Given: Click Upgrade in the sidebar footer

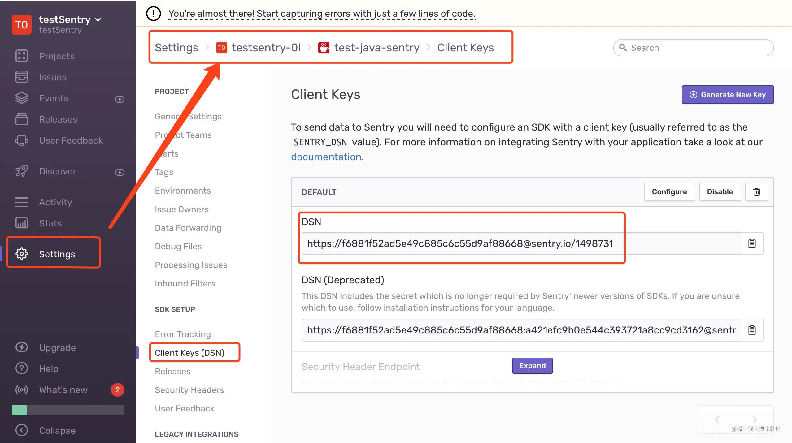Looking at the screenshot, I should click(57, 347).
